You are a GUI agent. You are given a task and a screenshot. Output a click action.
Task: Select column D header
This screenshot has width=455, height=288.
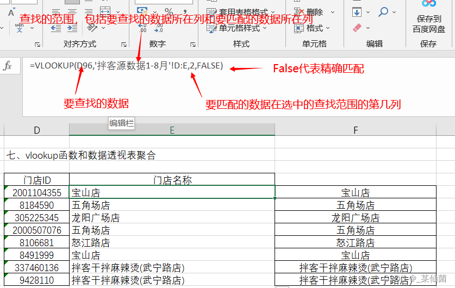pos(36,130)
